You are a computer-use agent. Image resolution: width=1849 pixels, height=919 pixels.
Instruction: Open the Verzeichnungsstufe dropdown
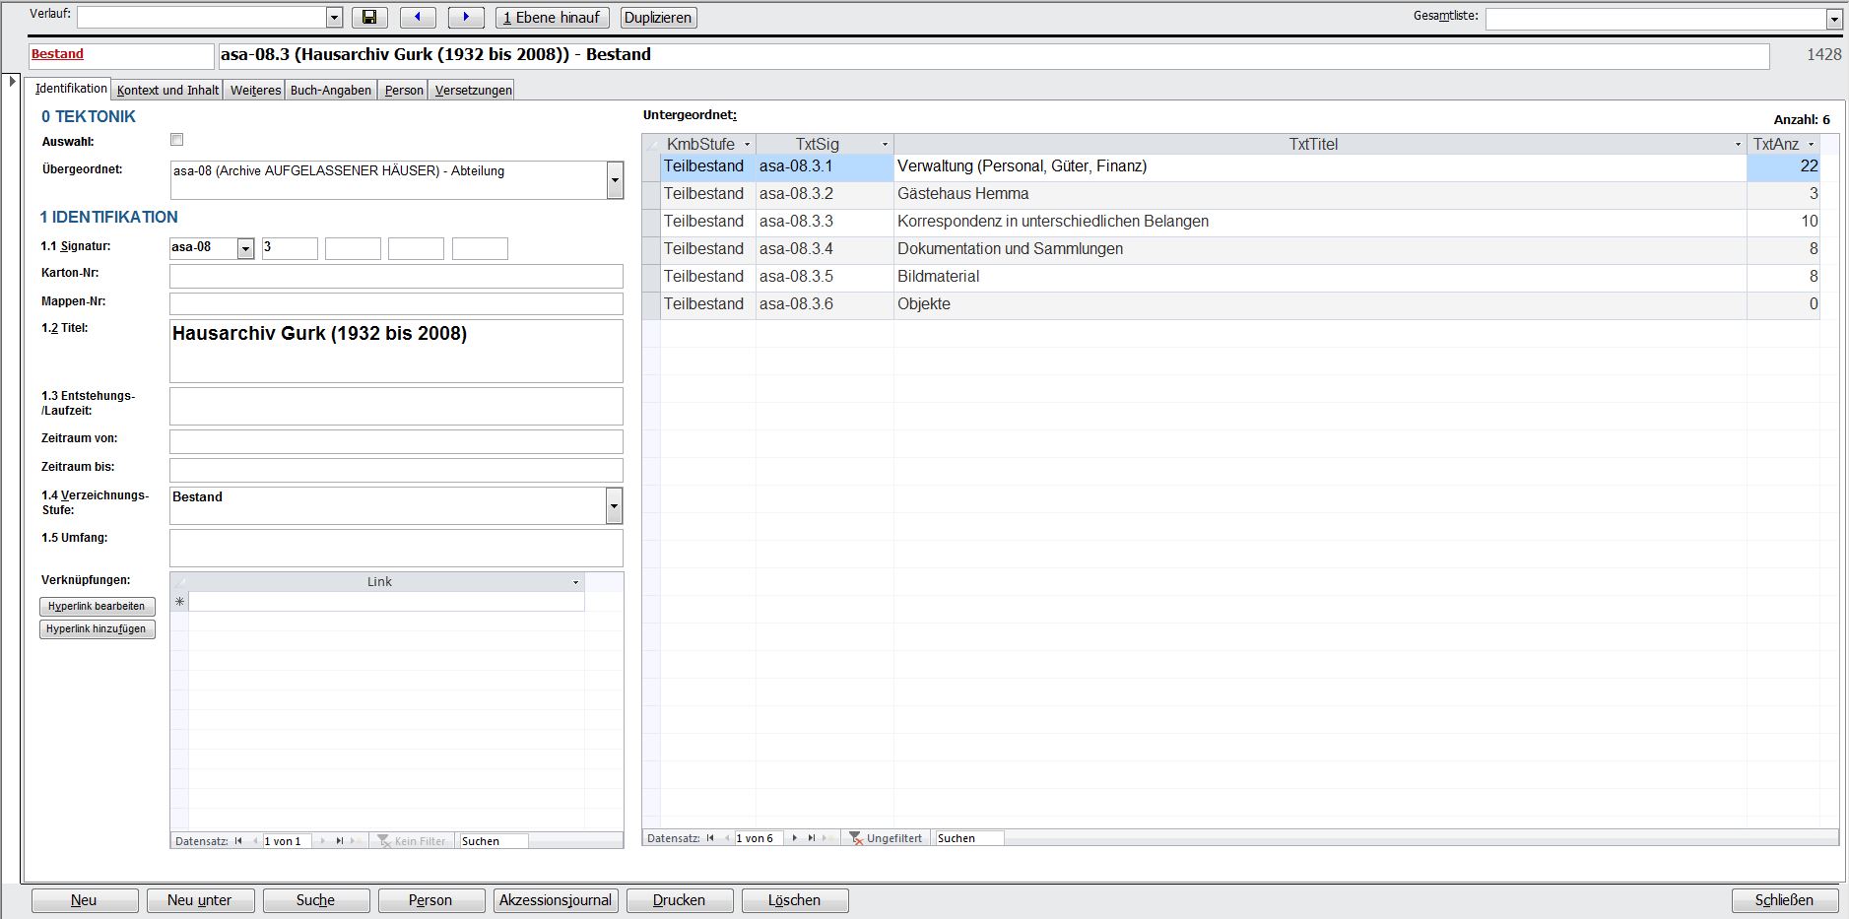[x=614, y=505]
